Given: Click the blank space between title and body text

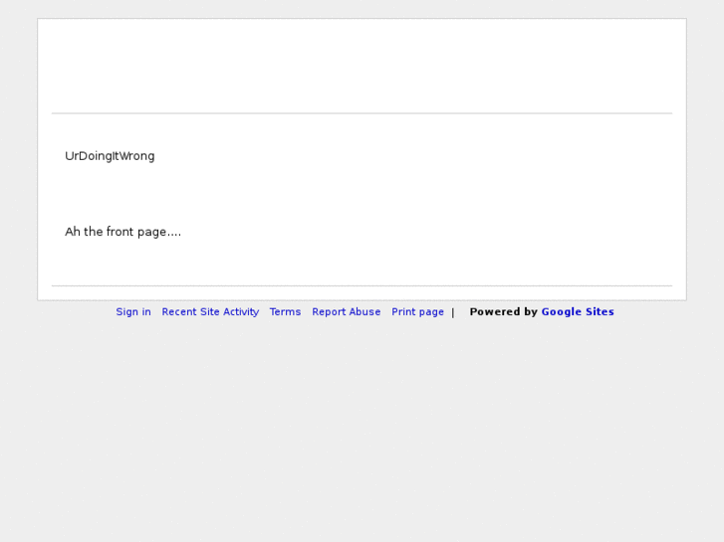Looking at the screenshot, I should (362, 194).
